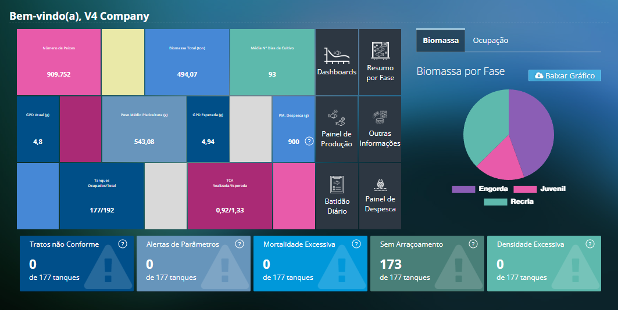Click the GPD Esperada tile
The height and width of the screenshot is (310, 618).
[x=208, y=129]
